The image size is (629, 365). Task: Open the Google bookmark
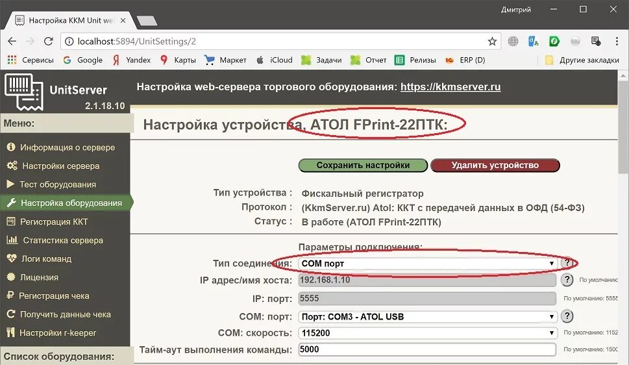83,60
